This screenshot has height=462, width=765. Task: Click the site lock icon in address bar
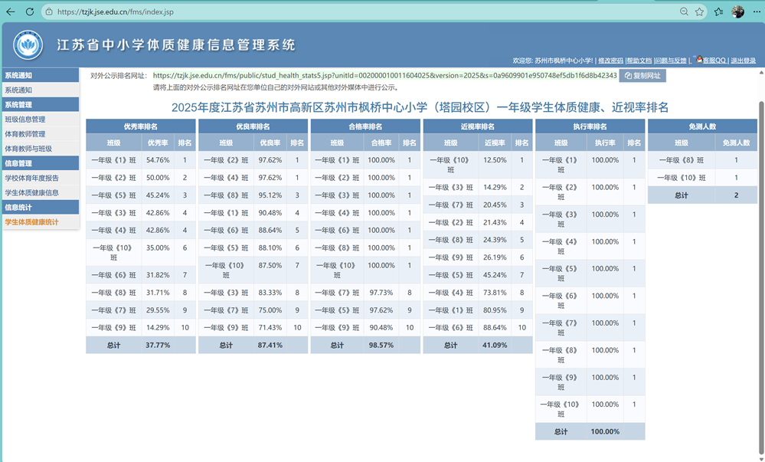coord(49,11)
